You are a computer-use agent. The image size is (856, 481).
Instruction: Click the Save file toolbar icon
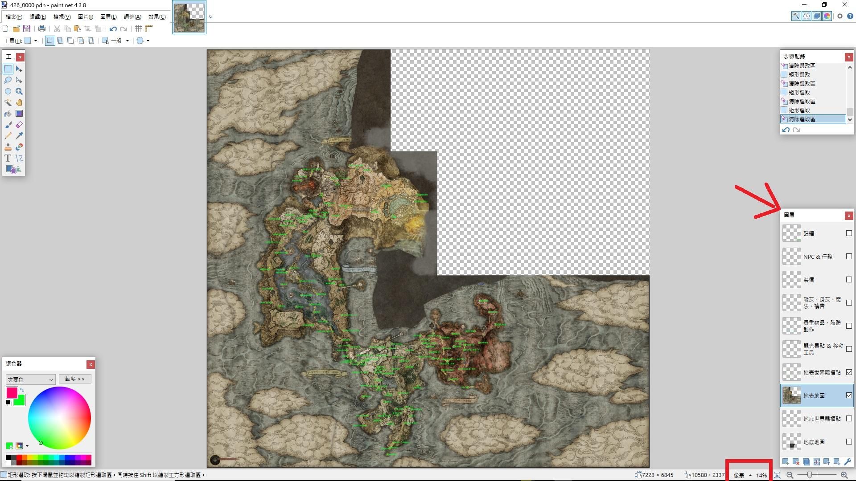(x=27, y=29)
